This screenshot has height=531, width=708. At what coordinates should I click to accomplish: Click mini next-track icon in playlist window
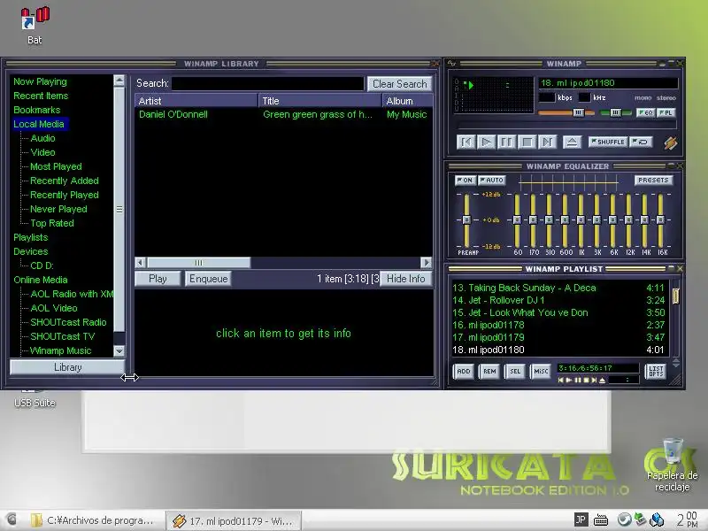[x=594, y=381]
